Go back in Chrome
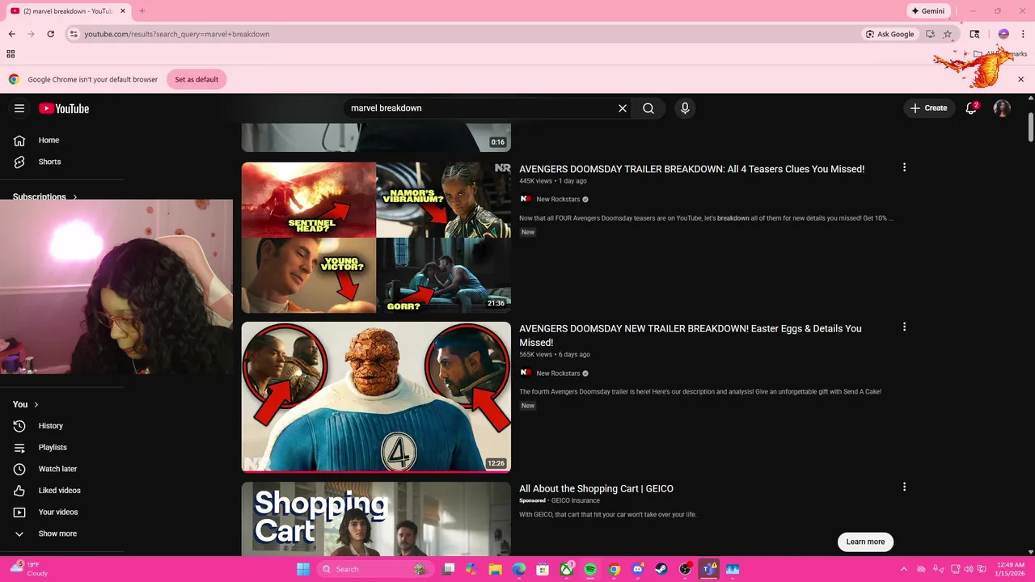Screen dimensions: 1035x582 (12, 34)
